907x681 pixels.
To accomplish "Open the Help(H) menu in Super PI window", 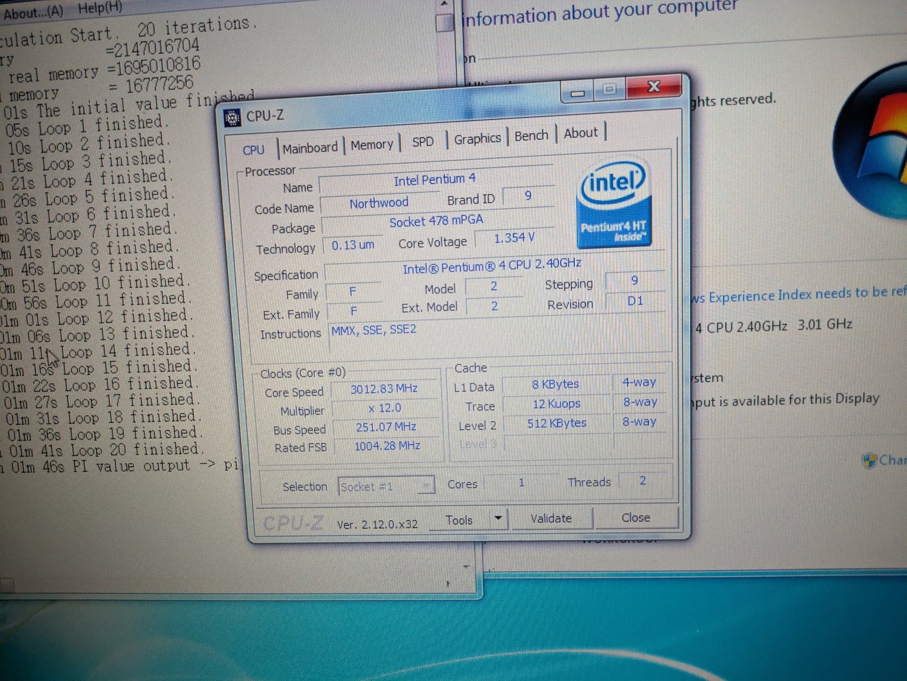I will [x=100, y=8].
